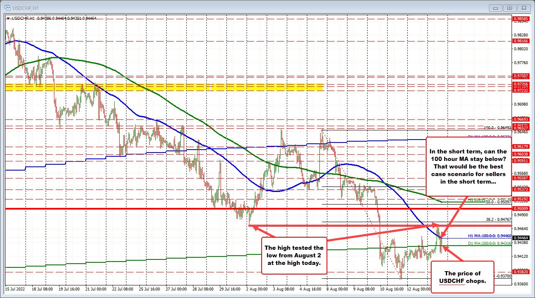The height and width of the screenshot is (298, 535).
Task: Collapse the USDCHF,H1 OHLC data line with its arrow
Action: click(x=9, y=18)
